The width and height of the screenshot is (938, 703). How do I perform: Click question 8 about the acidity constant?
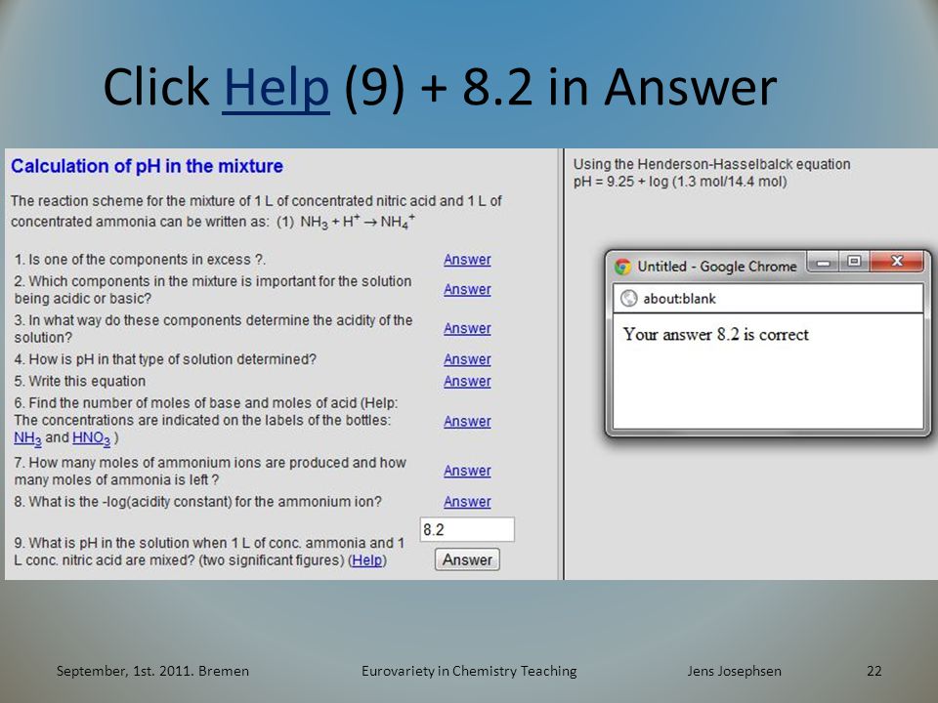198,502
